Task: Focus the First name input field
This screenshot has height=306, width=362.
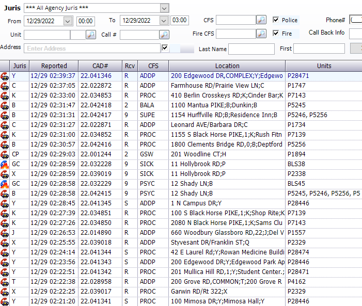Action: coord(319,49)
